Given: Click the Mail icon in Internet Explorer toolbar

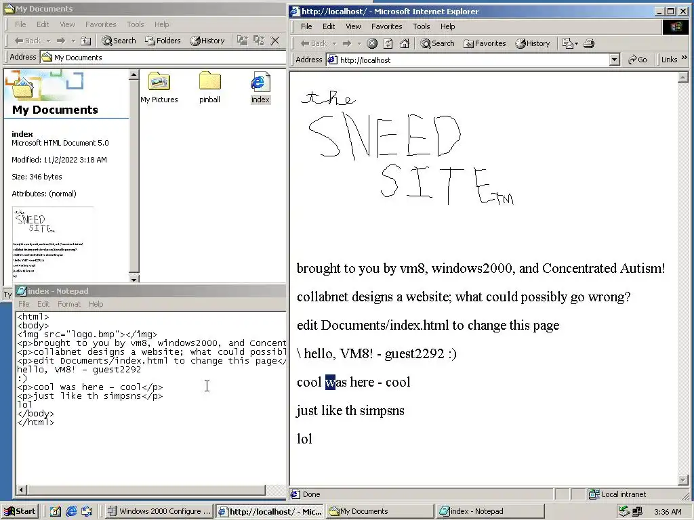Looking at the screenshot, I should pos(567,43).
